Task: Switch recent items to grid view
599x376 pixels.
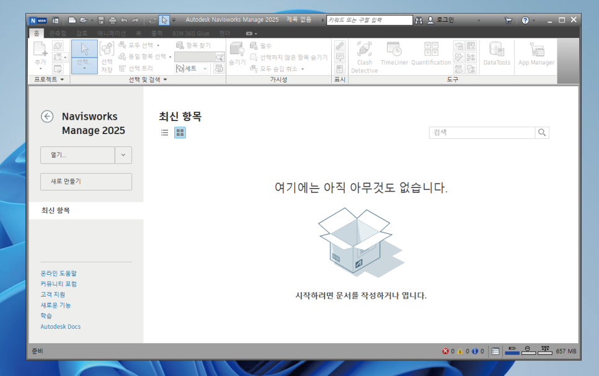Action: [180, 133]
